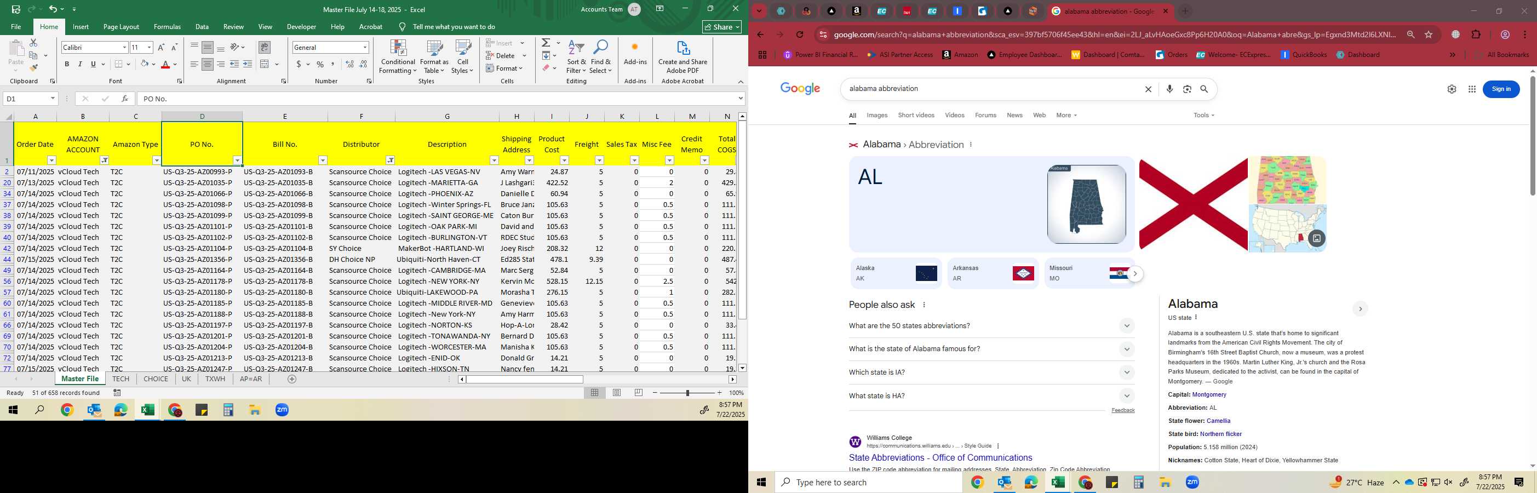1537x493 pixels.
Task: Switch to the CHOICE sheet tab
Action: click(156, 379)
